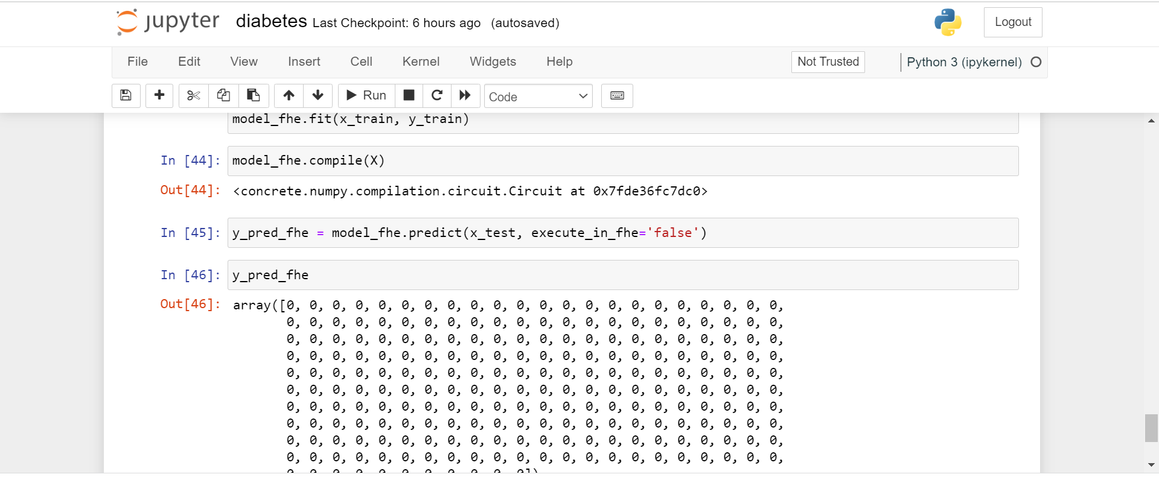Toggle the Not Trusted notebook status
This screenshot has height=477, width=1159.
(828, 62)
